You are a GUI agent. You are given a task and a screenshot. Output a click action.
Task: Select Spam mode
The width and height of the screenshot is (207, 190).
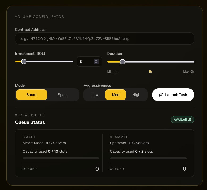click(62, 95)
